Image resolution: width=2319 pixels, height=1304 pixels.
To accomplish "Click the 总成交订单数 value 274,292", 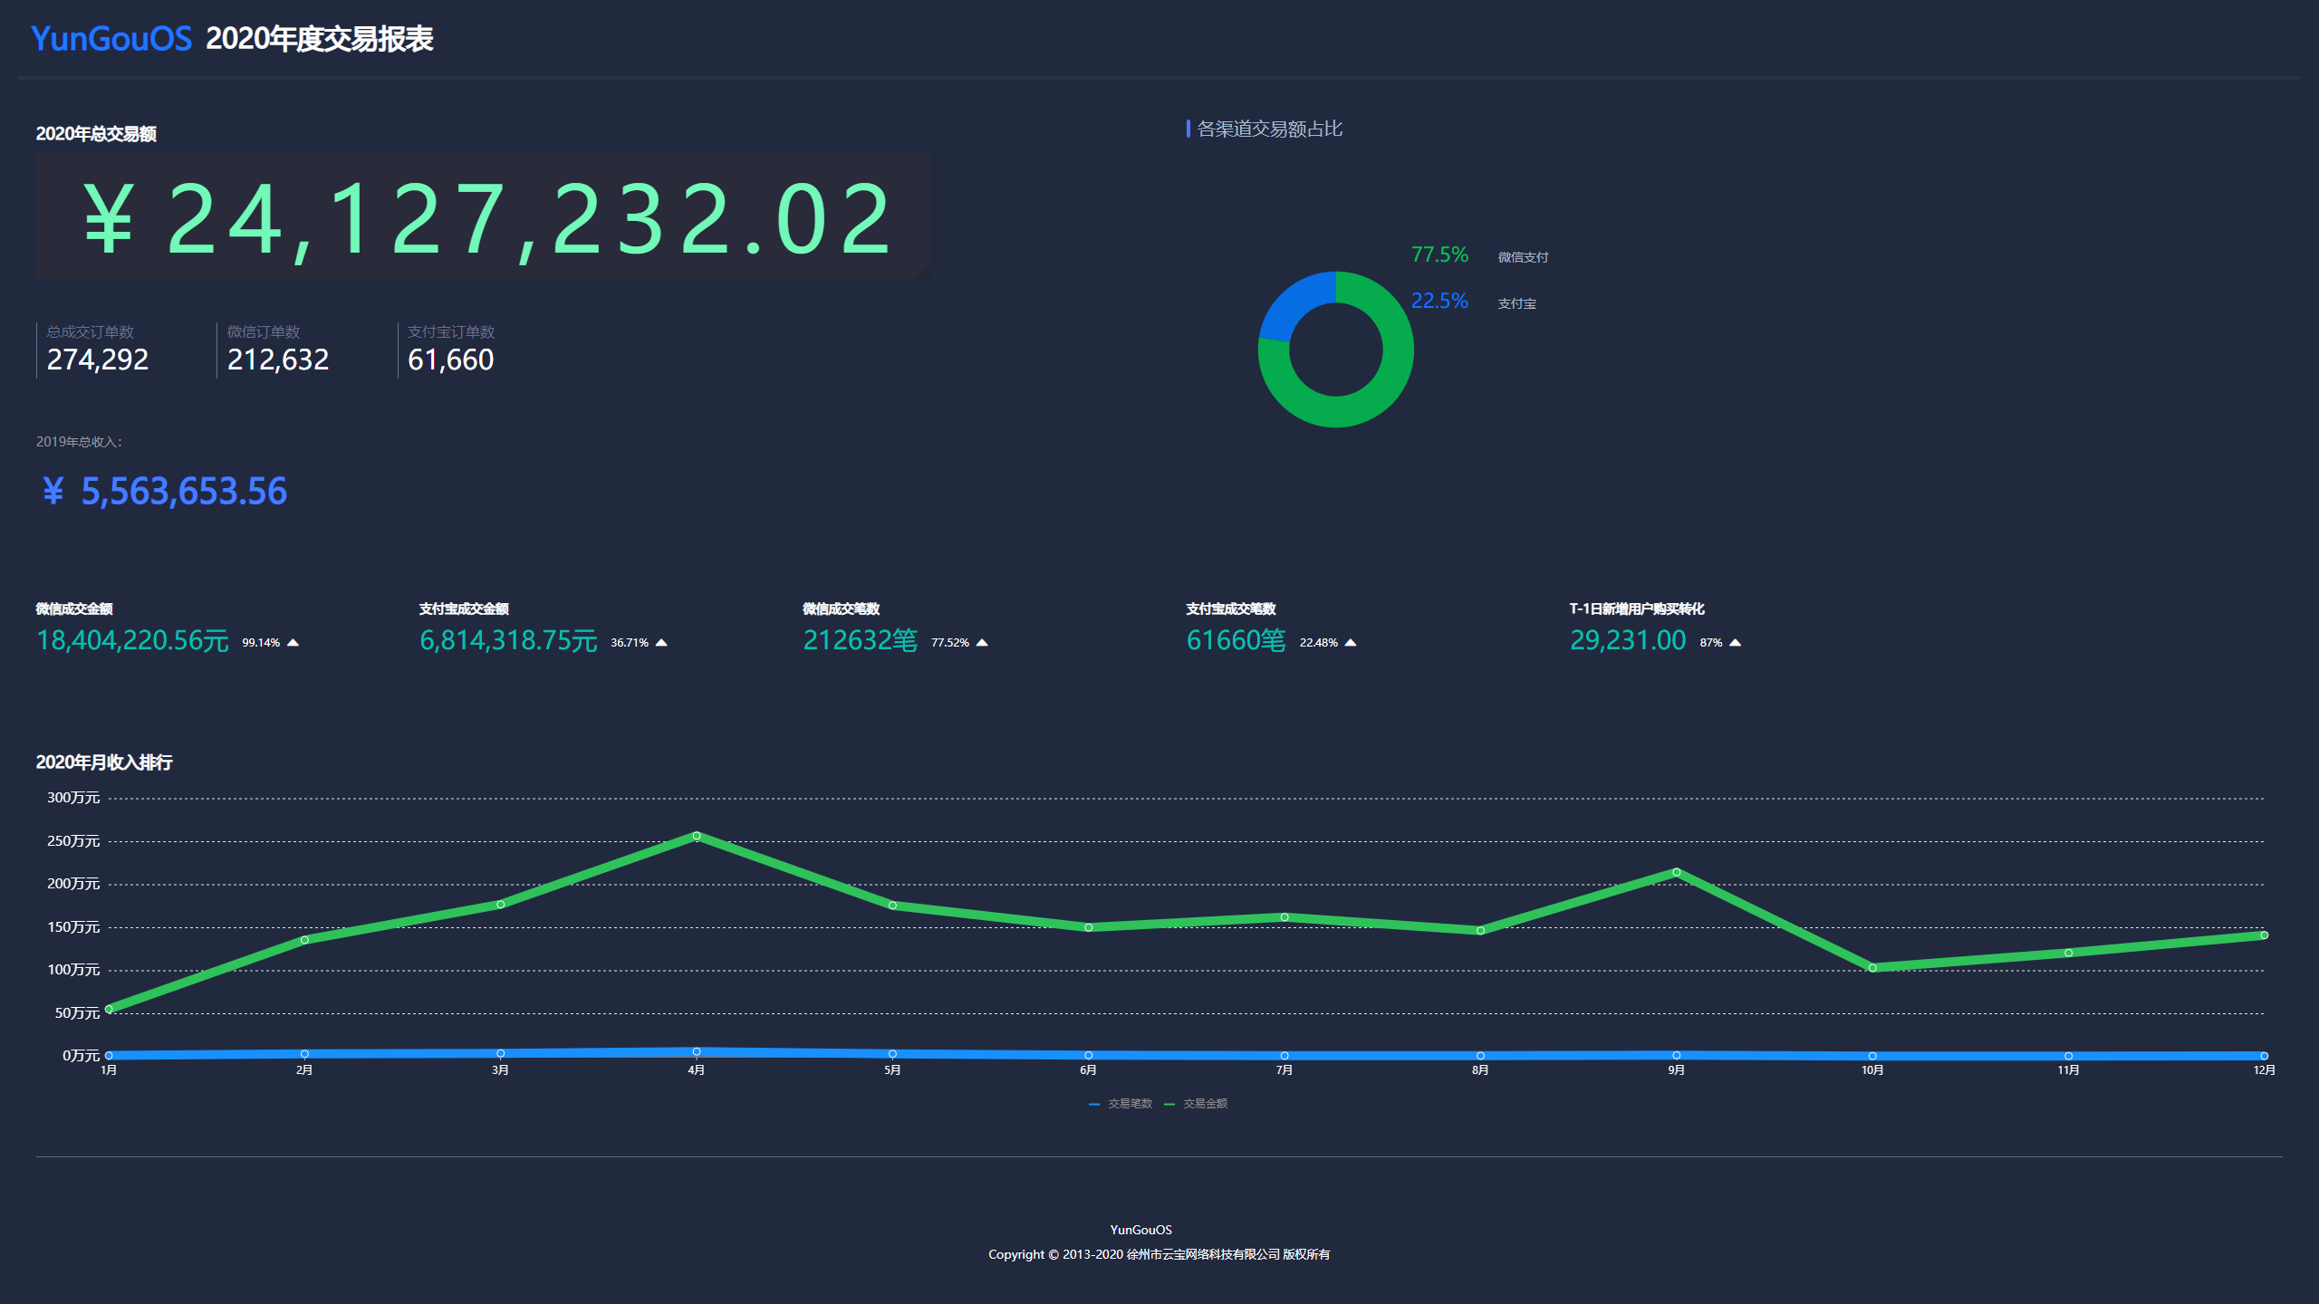I will coord(97,360).
